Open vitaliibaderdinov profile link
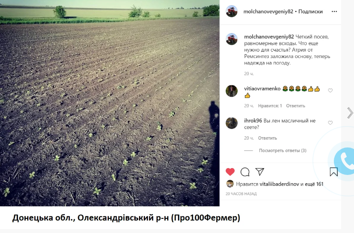The width and height of the screenshot is (354, 233). click(x=279, y=184)
